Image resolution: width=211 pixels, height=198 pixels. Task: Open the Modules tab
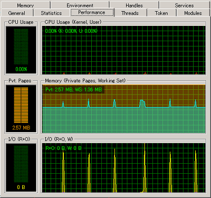point(193,13)
